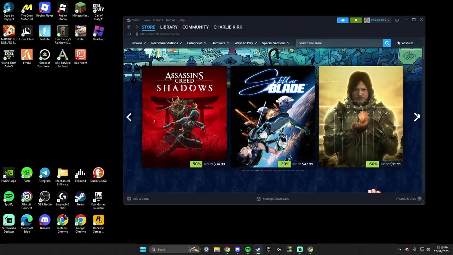This screenshot has height=255, width=453.
Task: Select Lunar Client desktop icon
Action: coord(27,33)
